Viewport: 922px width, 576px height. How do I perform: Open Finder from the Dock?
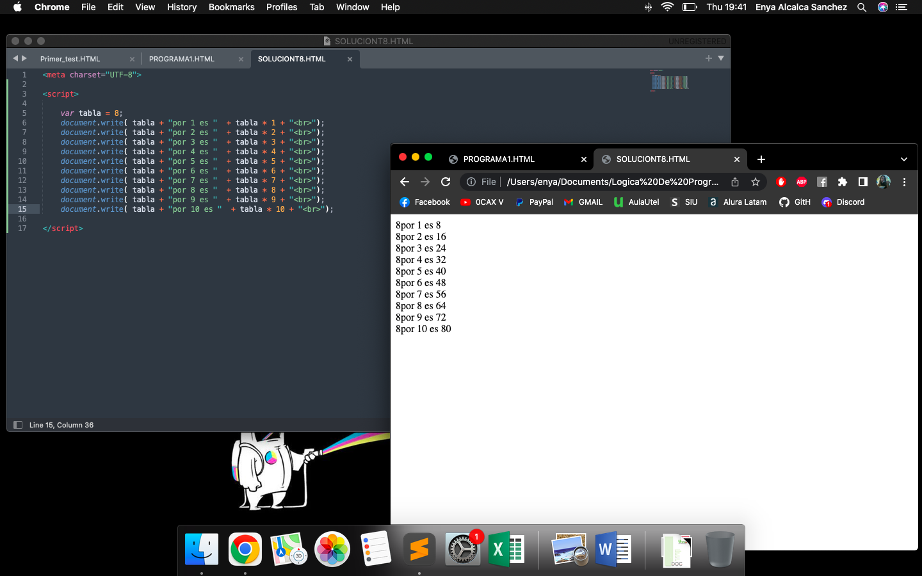202,549
